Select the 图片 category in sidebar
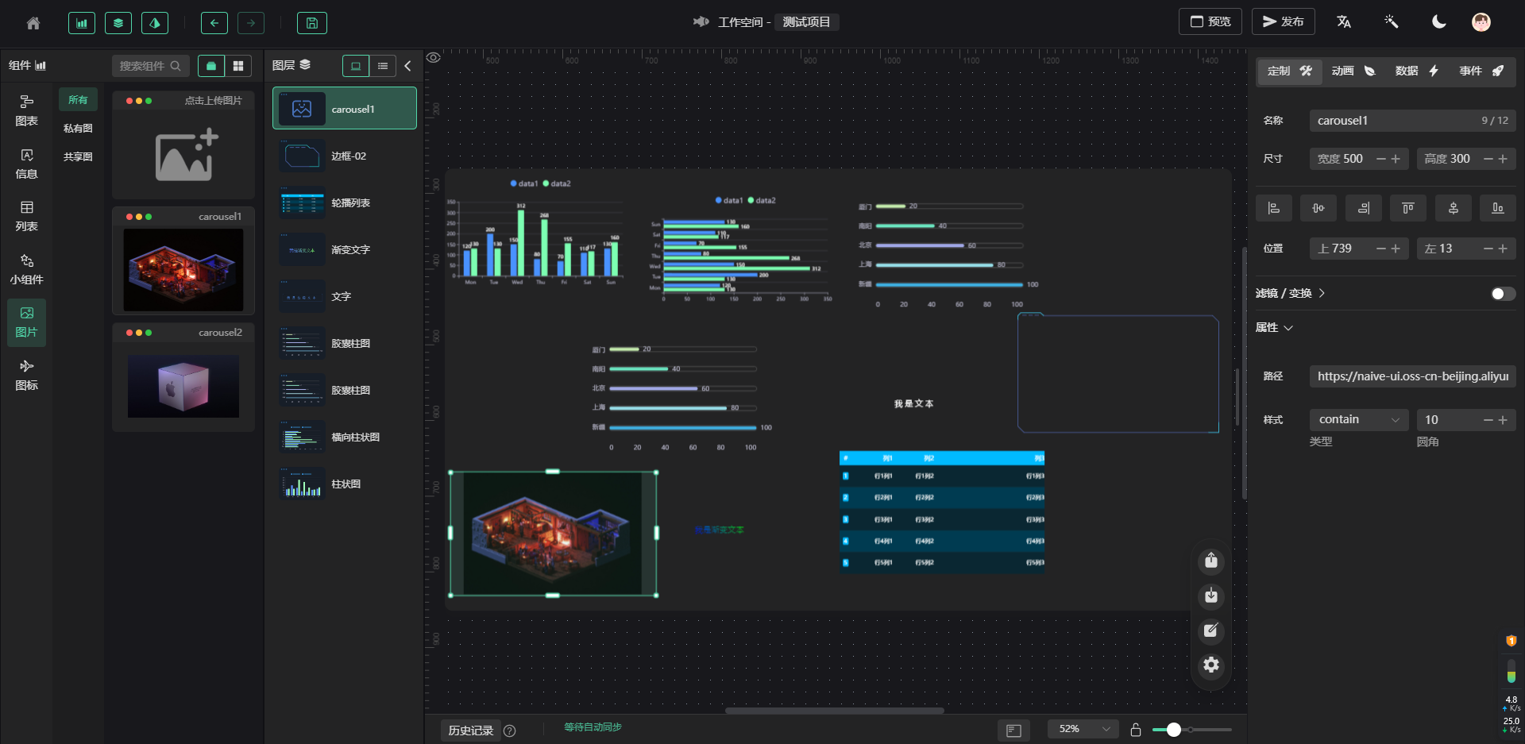Viewport: 1525px width, 744px height. [27, 322]
